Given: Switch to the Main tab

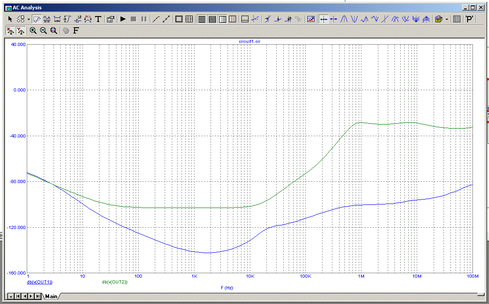Looking at the screenshot, I should pos(51,296).
